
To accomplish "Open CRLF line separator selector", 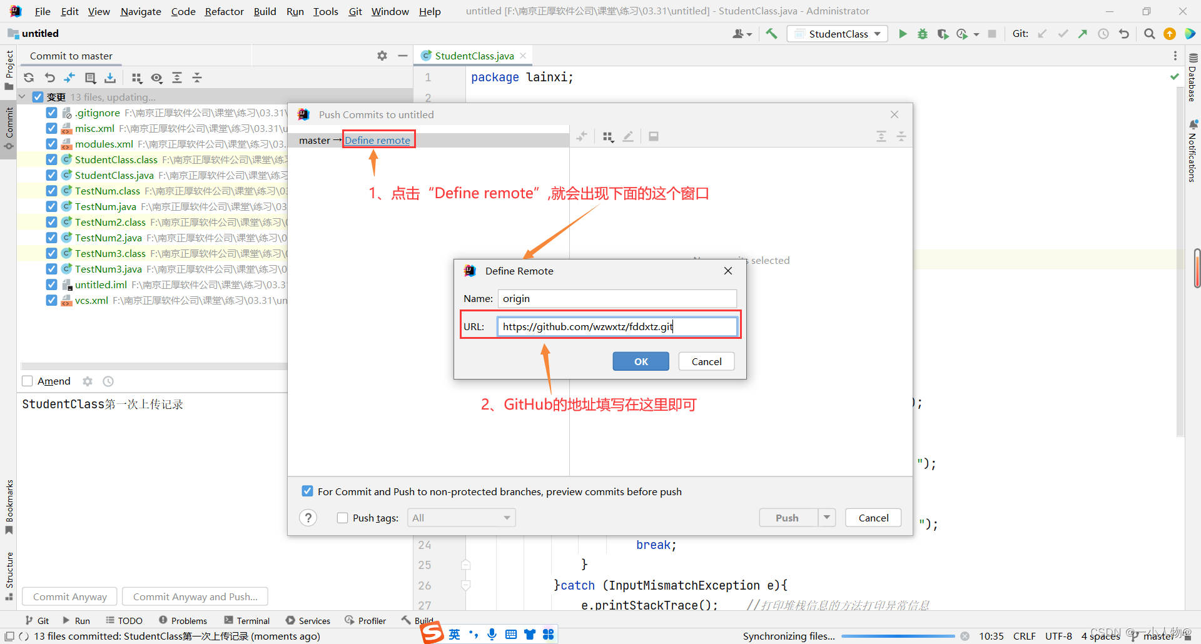I will [x=1024, y=636].
